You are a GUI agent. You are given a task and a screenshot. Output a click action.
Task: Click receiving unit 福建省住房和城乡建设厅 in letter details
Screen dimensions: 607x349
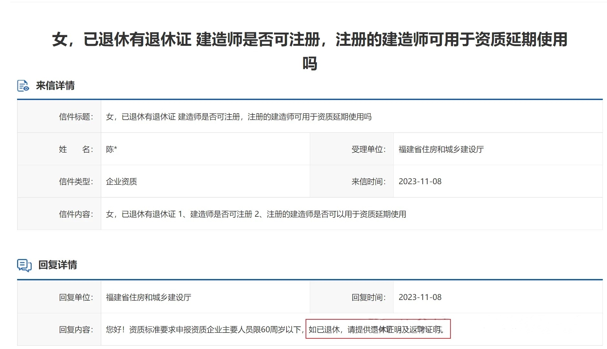pyautogui.click(x=441, y=149)
